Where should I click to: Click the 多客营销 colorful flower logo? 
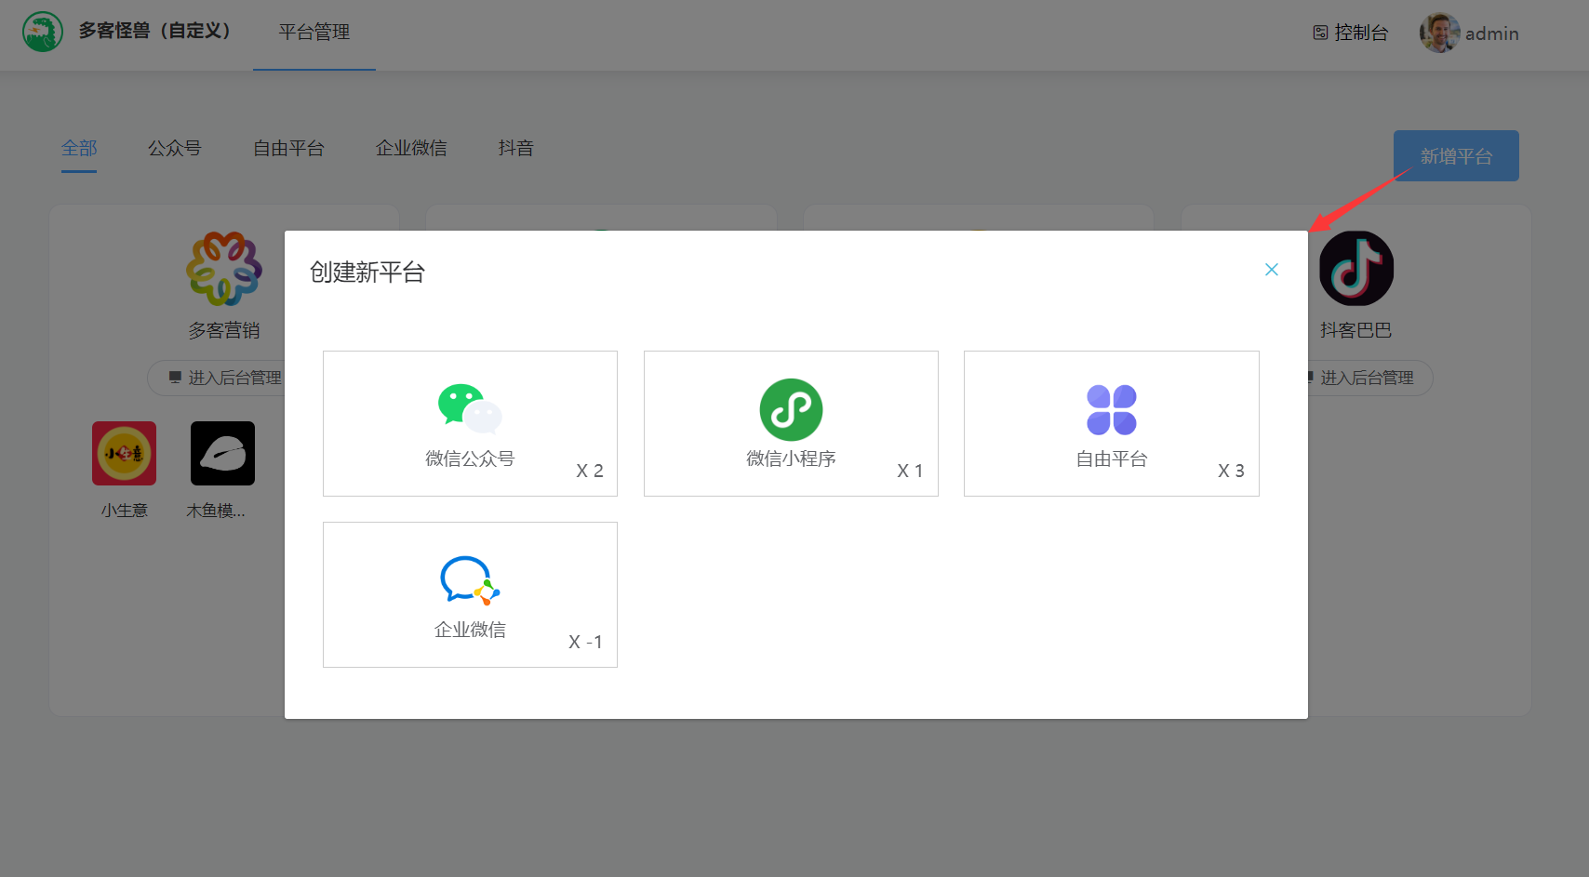click(224, 269)
